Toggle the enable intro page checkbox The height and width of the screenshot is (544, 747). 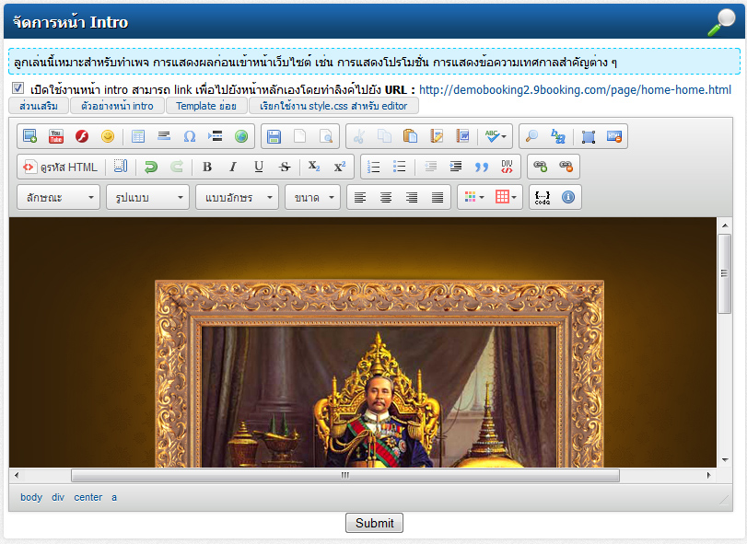click(18, 88)
